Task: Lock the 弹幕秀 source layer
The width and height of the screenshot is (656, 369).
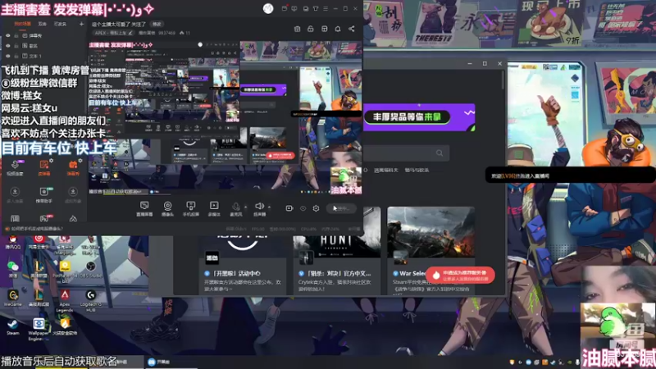Action: point(16,36)
